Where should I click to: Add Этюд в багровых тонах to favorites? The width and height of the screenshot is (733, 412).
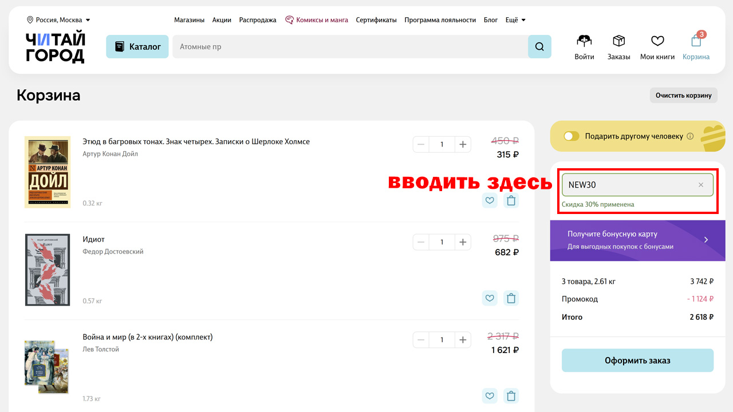coord(490,200)
